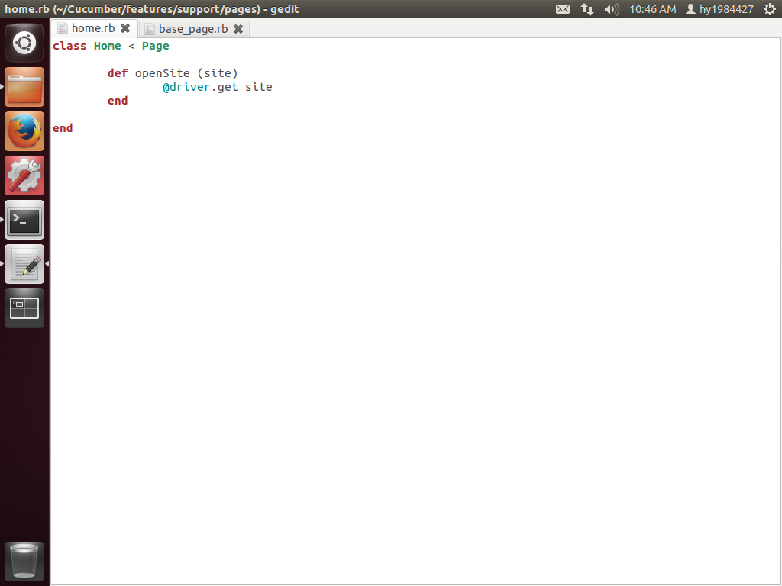Click the indented 'end' closing the method
782x586 pixels.
click(118, 101)
